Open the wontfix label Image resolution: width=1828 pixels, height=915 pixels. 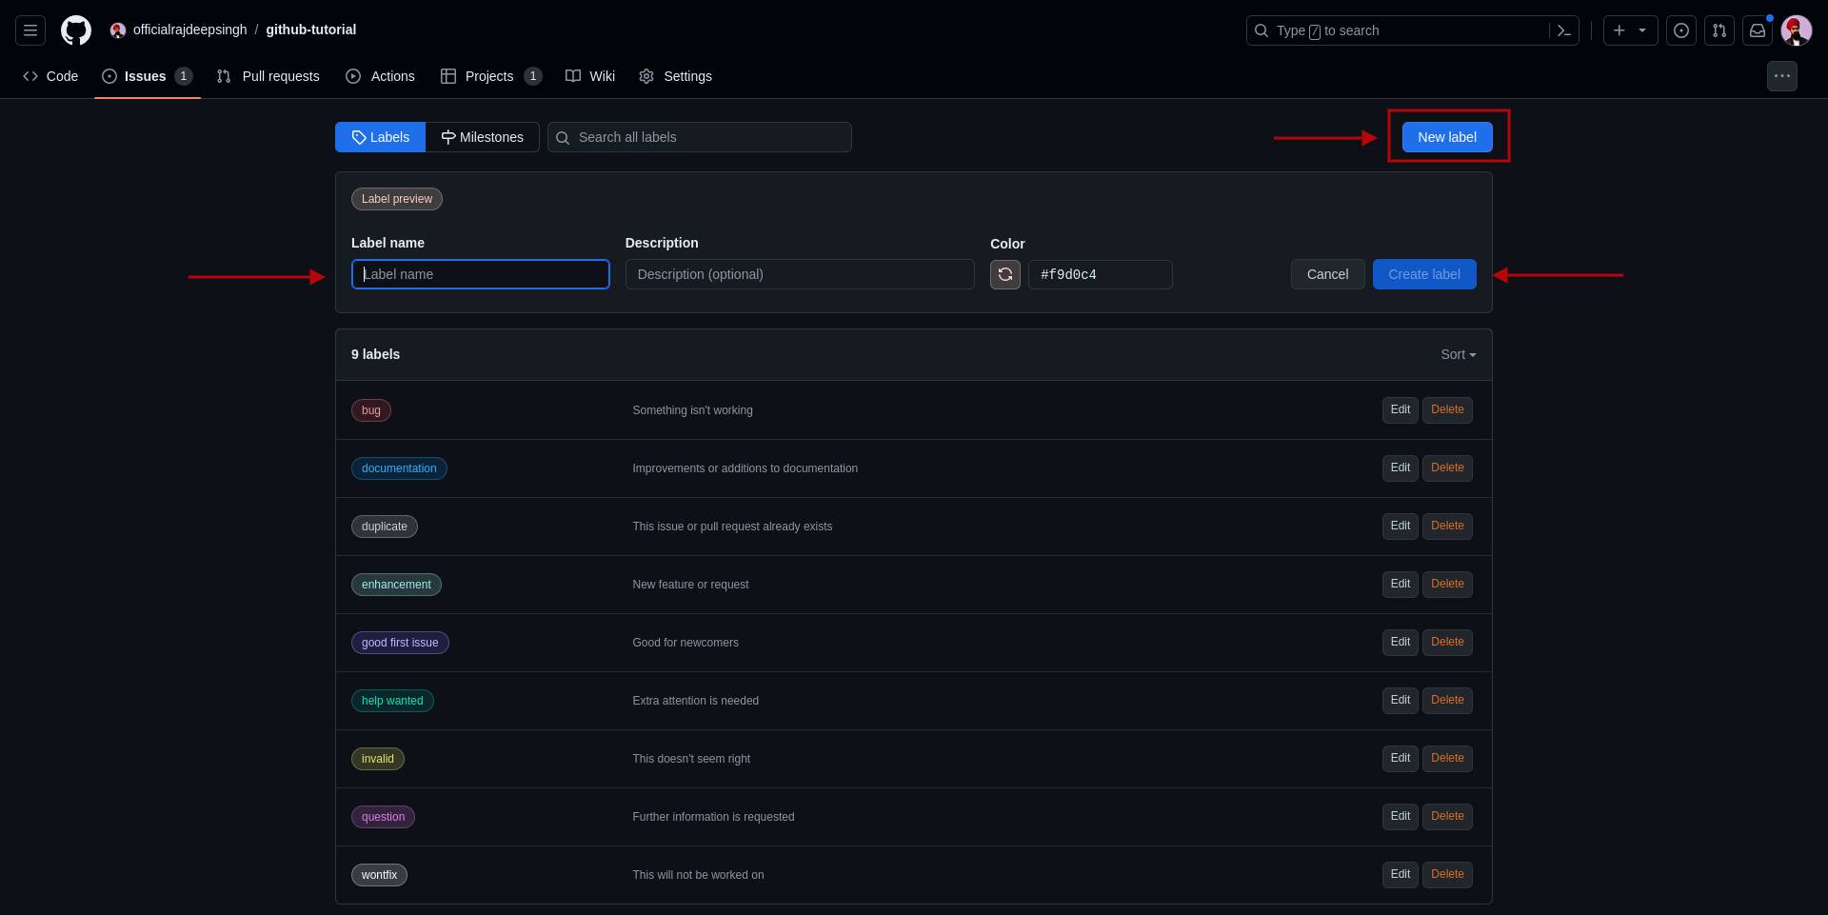[x=379, y=875]
